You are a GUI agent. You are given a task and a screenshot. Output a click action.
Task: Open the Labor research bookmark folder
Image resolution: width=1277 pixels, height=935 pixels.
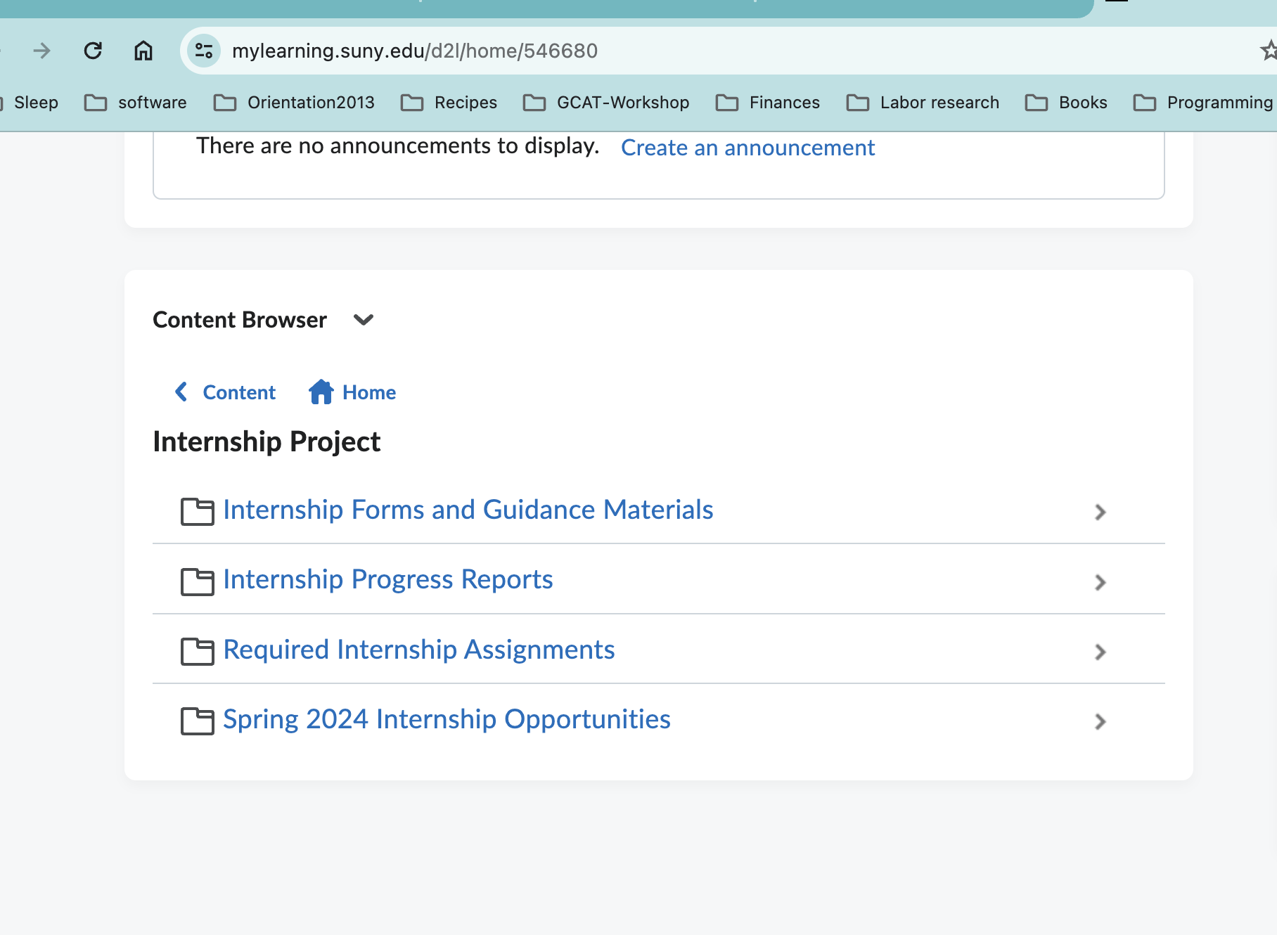pyautogui.click(x=923, y=103)
